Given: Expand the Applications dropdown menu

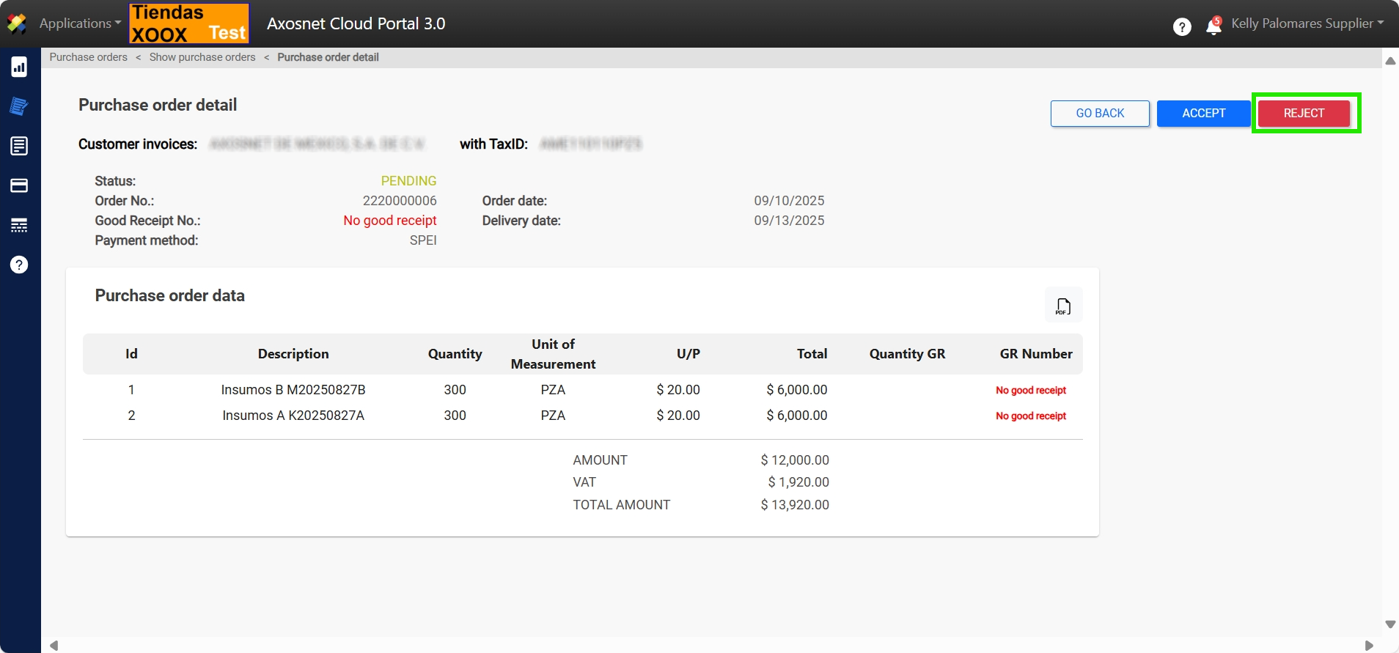Looking at the screenshot, I should tap(80, 23).
